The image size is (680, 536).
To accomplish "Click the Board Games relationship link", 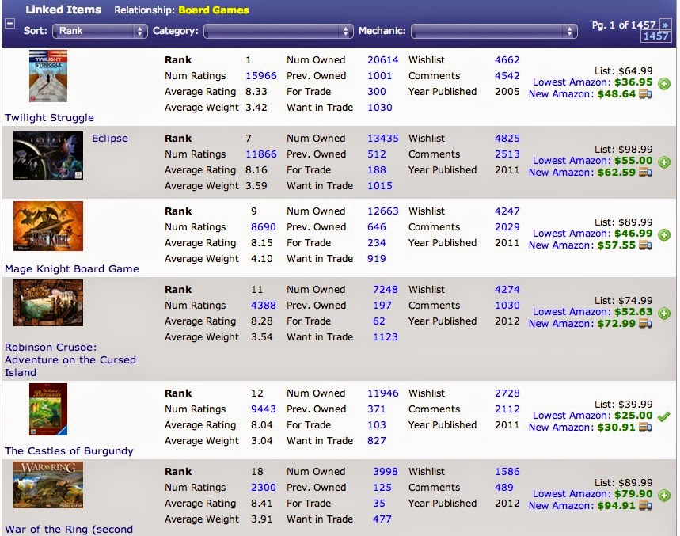I will [x=214, y=10].
